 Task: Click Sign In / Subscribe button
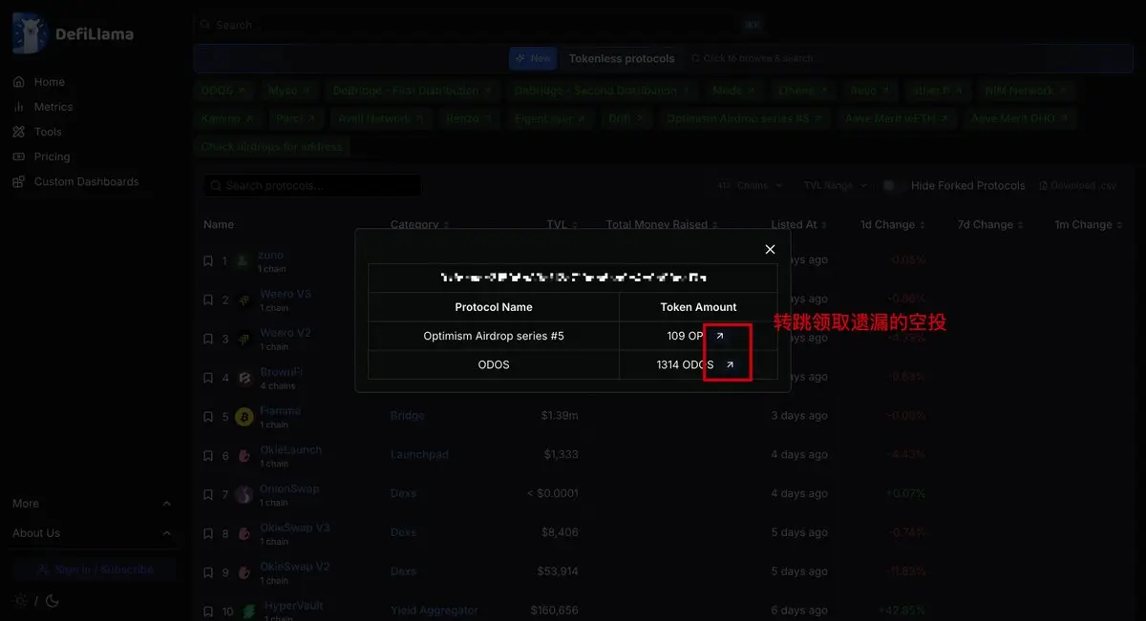(x=94, y=569)
